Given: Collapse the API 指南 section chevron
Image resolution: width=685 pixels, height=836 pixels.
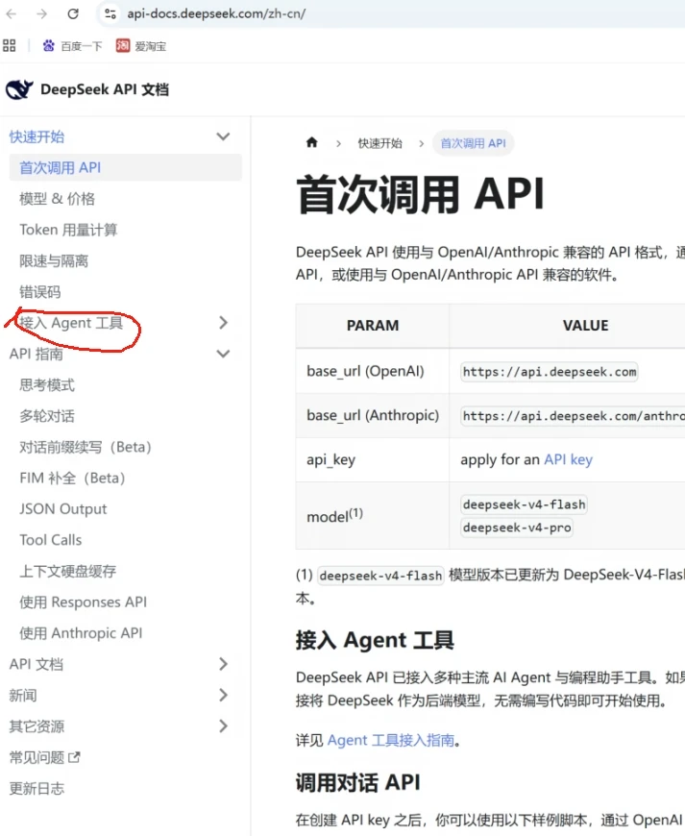Looking at the screenshot, I should click(x=223, y=354).
